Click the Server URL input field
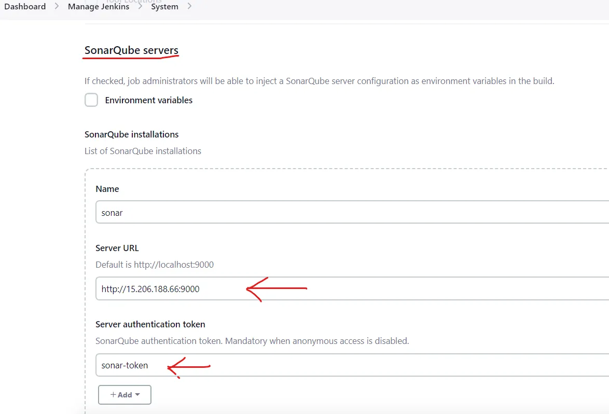Screen dimensions: 609x414 352,288
